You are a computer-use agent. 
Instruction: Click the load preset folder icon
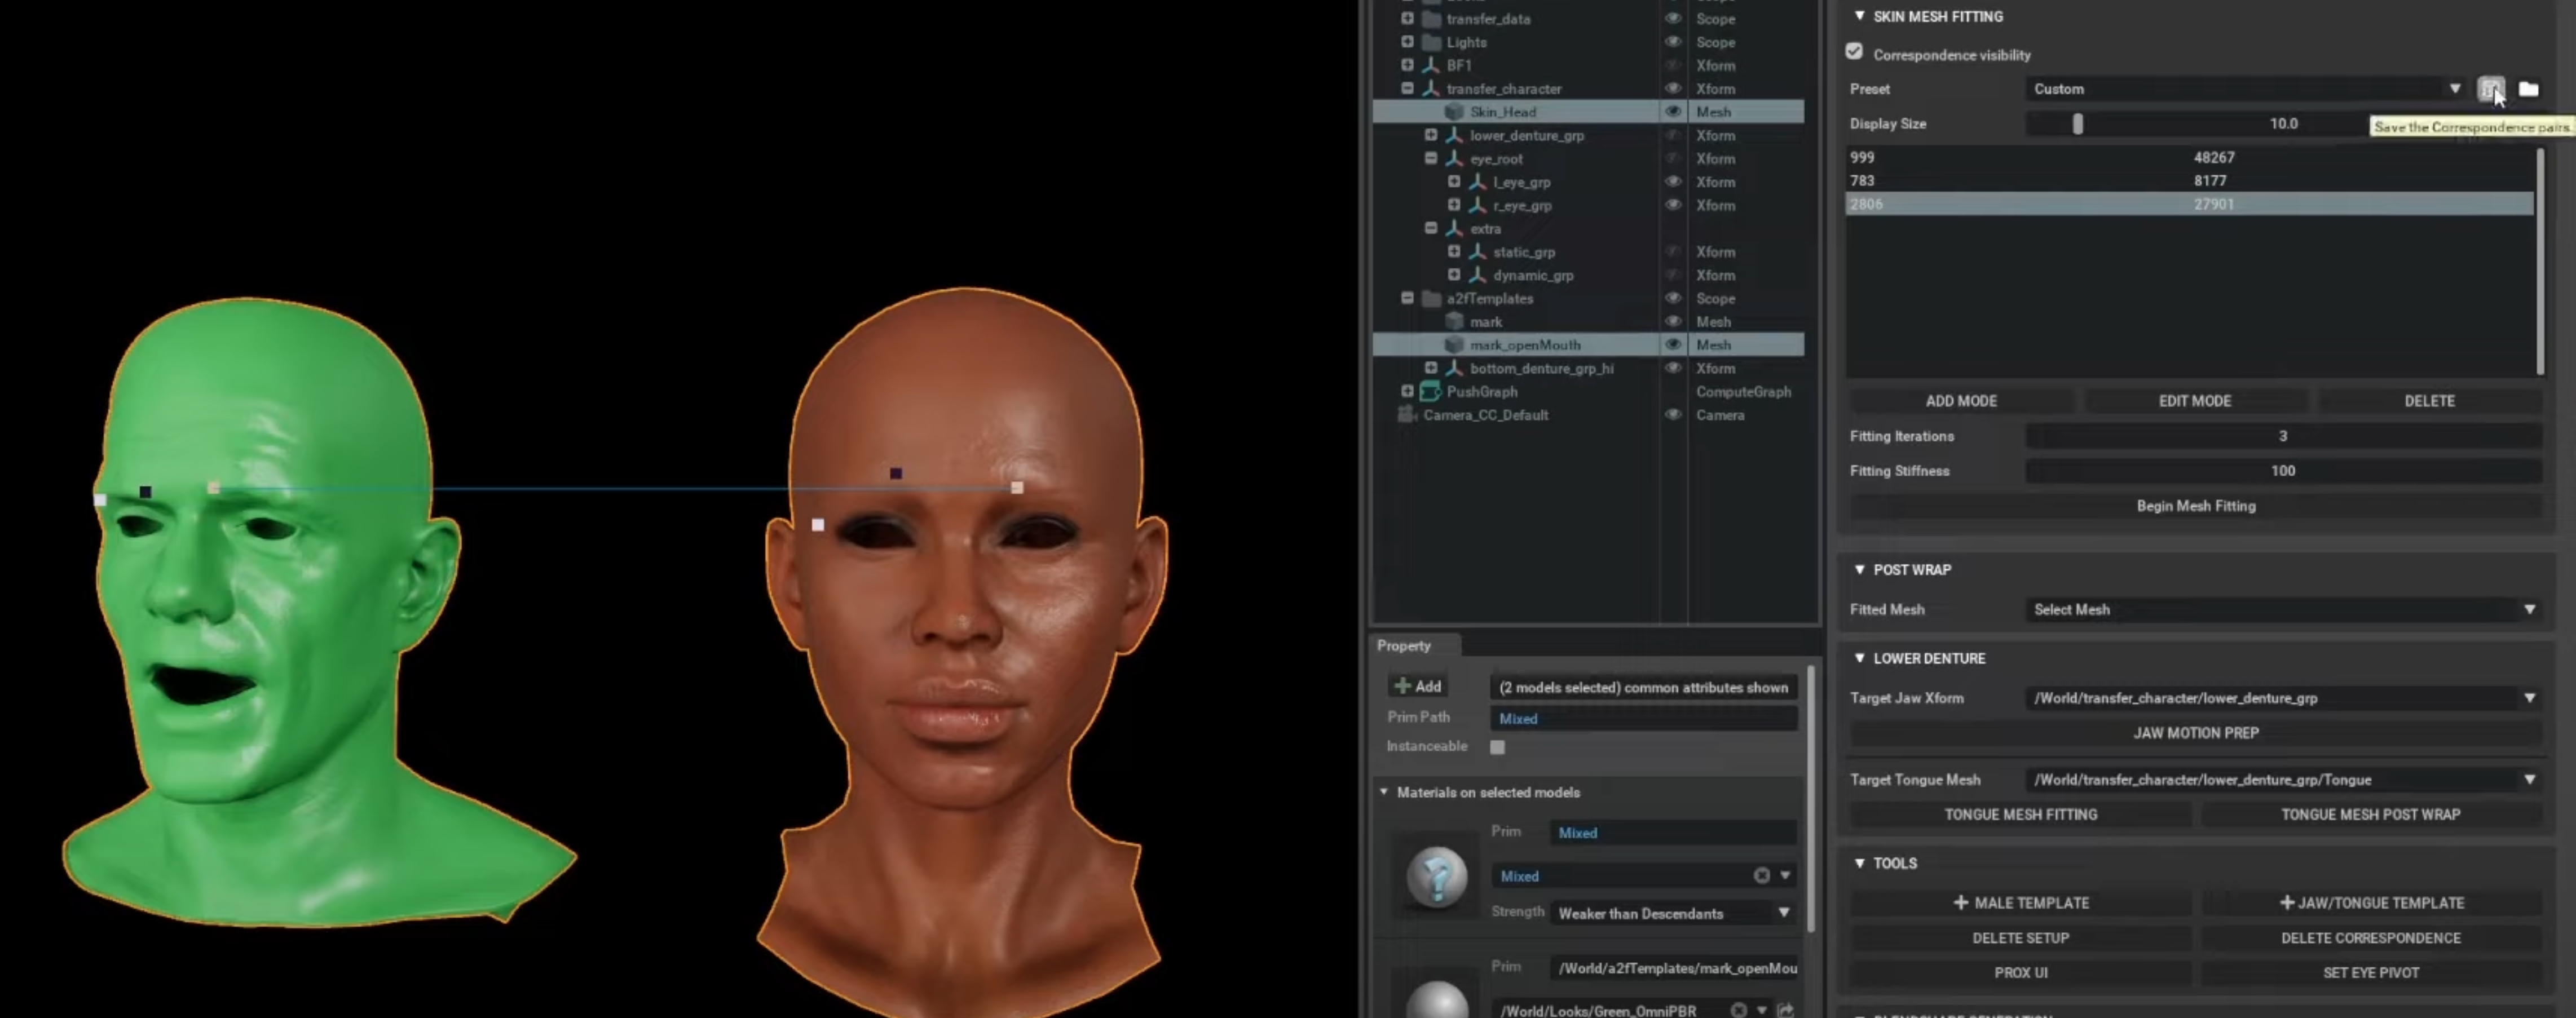(2528, 89)
